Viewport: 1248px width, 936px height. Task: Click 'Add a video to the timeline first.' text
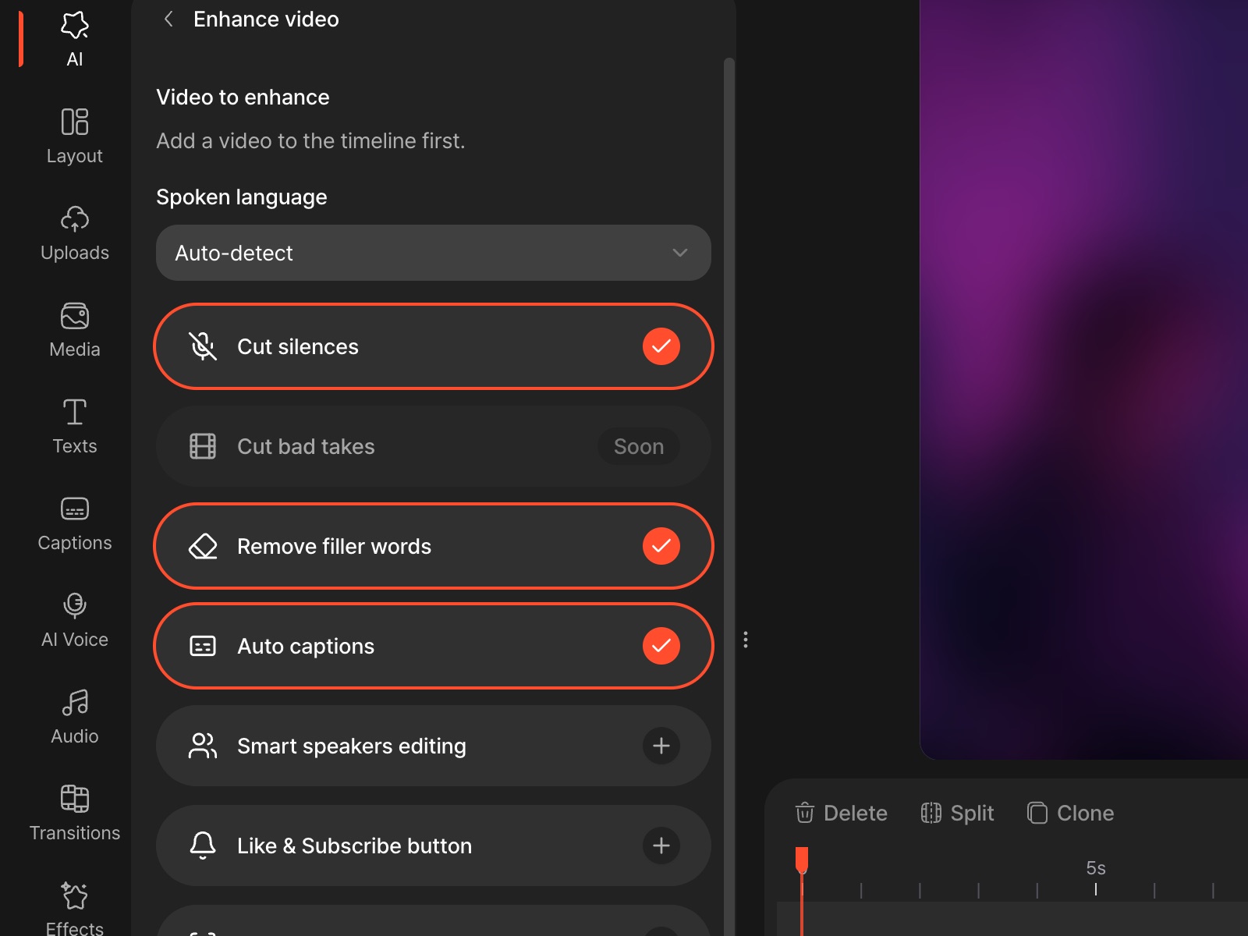pos(310,140)
